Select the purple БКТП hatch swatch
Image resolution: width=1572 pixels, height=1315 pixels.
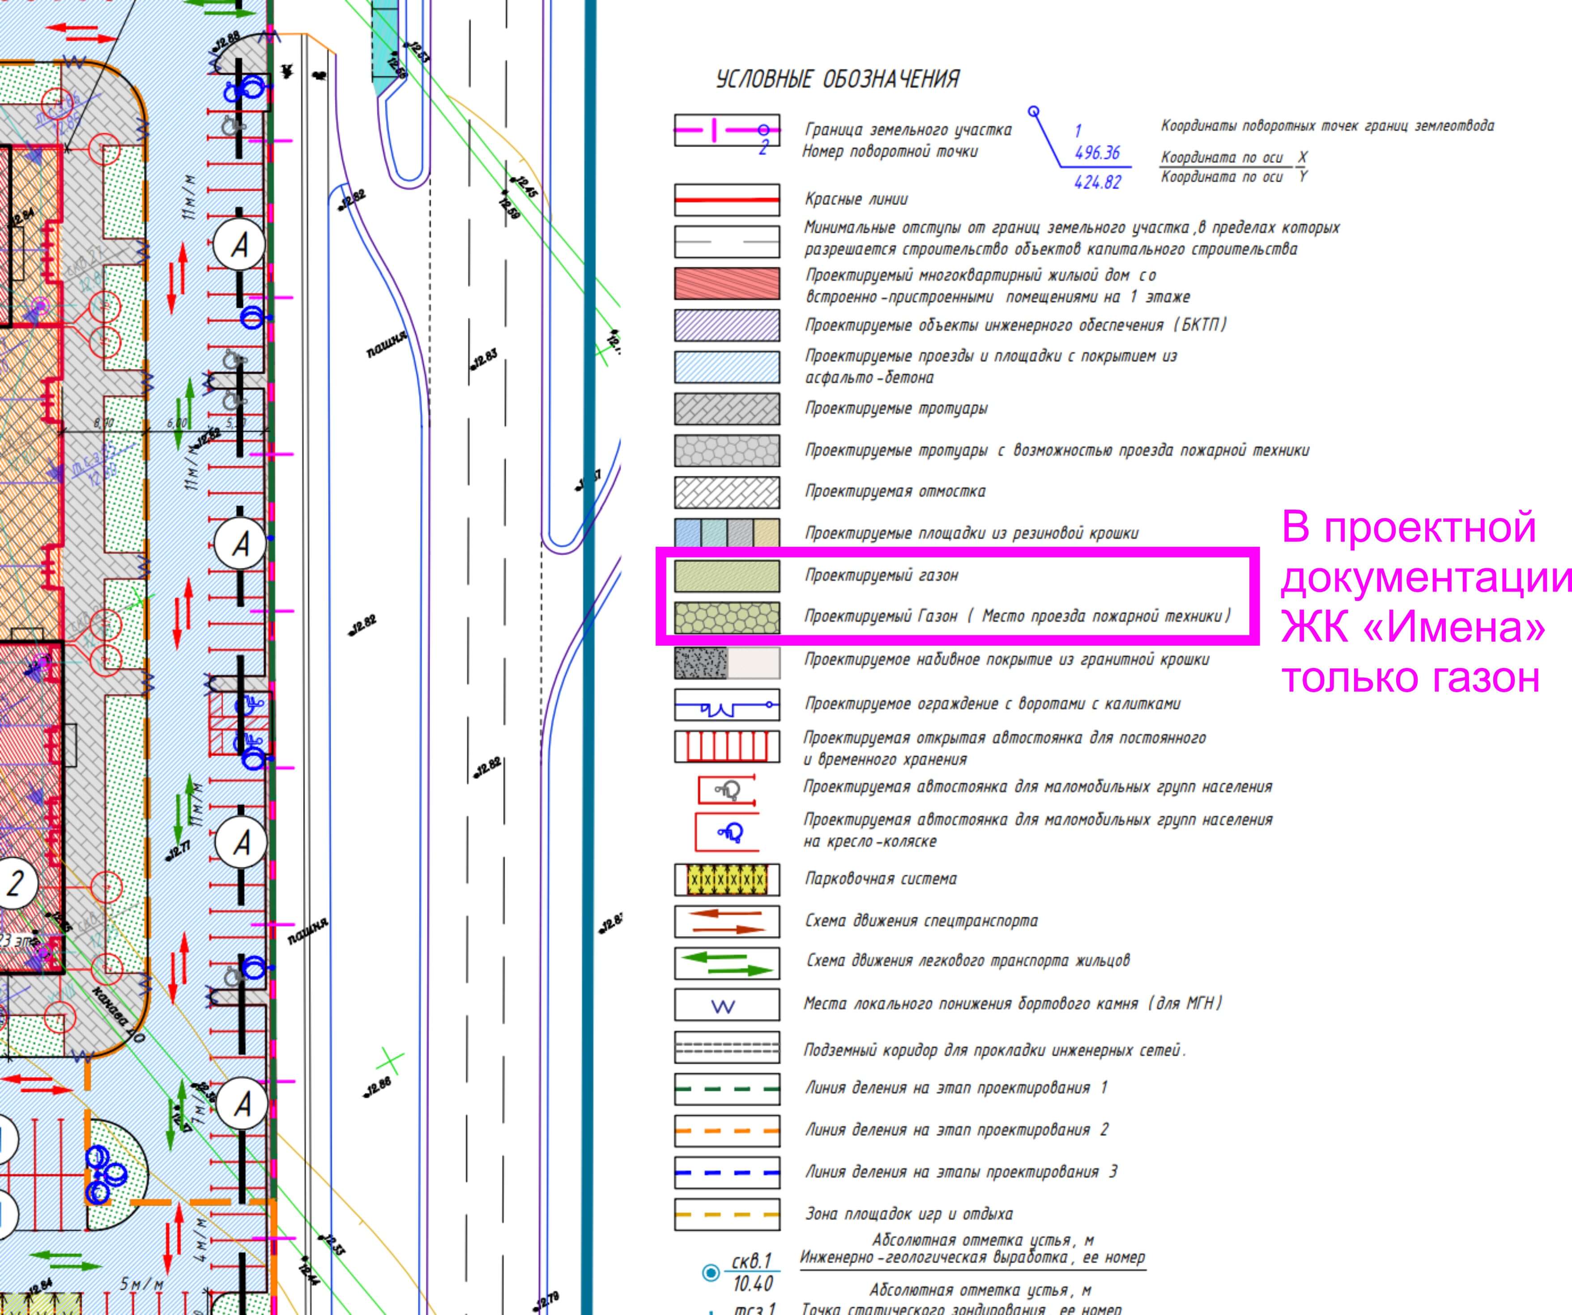[x=727, y=326]
